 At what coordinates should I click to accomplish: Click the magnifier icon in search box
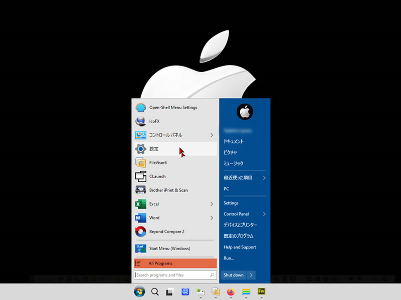[212, 275]
